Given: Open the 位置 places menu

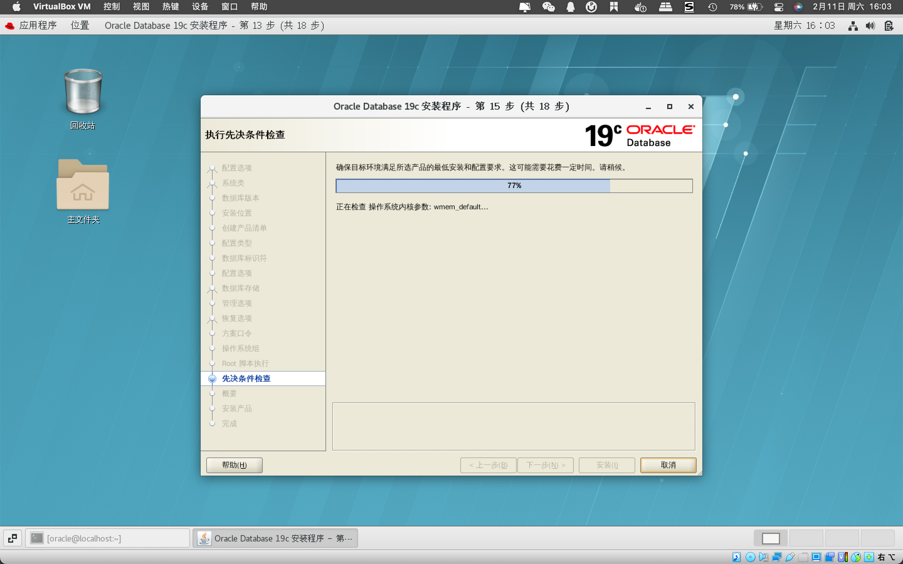Looking at the screenshot, I should (80, 25).
